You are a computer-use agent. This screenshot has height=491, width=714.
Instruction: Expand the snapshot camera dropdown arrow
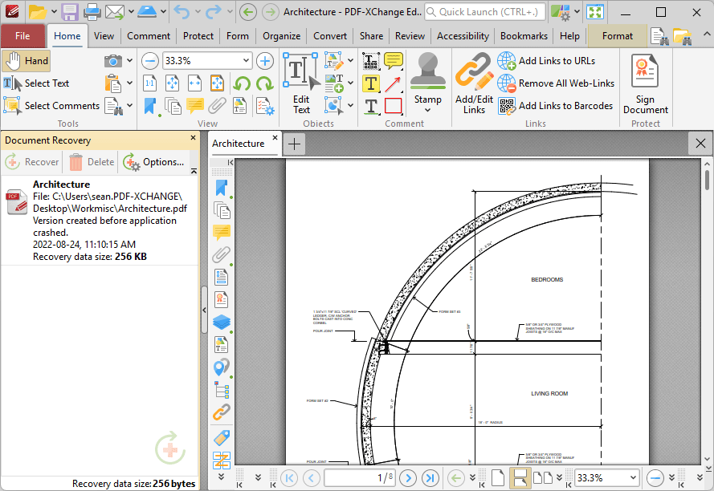coord(130,60)
